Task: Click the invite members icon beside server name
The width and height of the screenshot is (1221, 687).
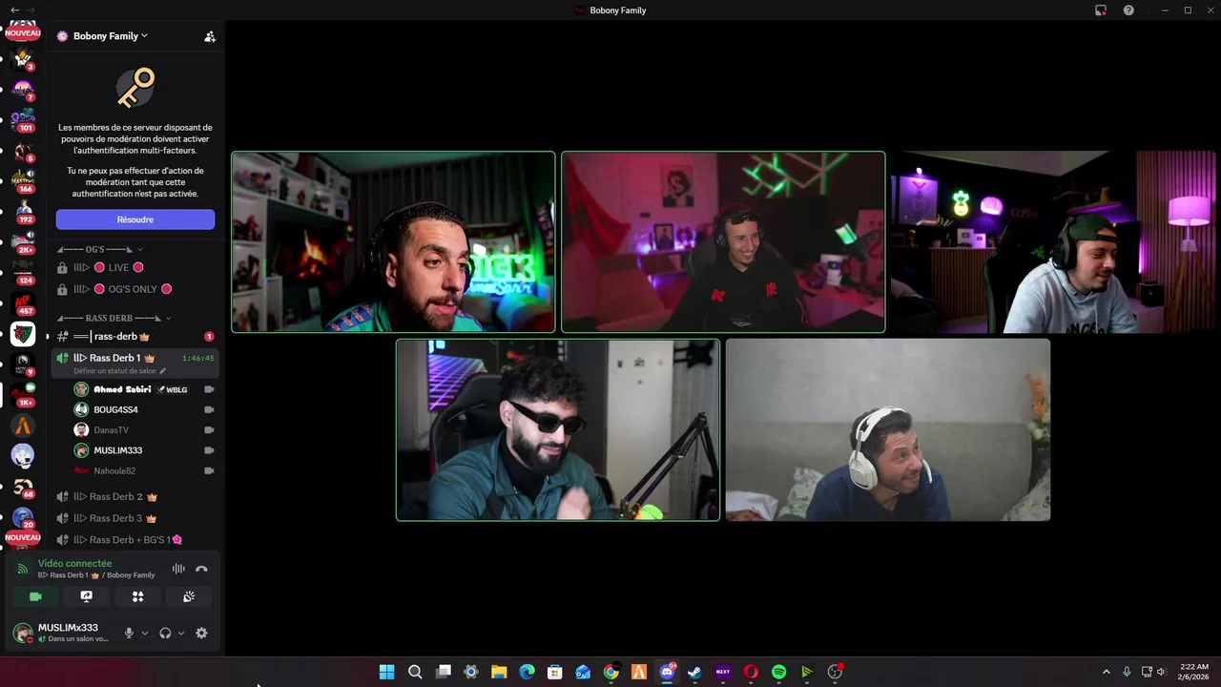Action: pos(210,36)
